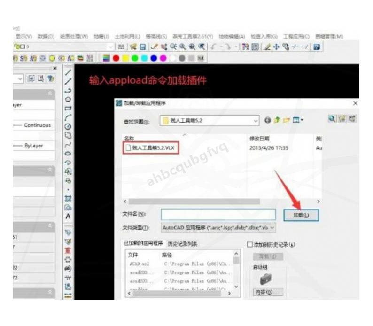The image size is (373, 326).
Task: Click the Undo arrow icon
Action: [214, 47]
